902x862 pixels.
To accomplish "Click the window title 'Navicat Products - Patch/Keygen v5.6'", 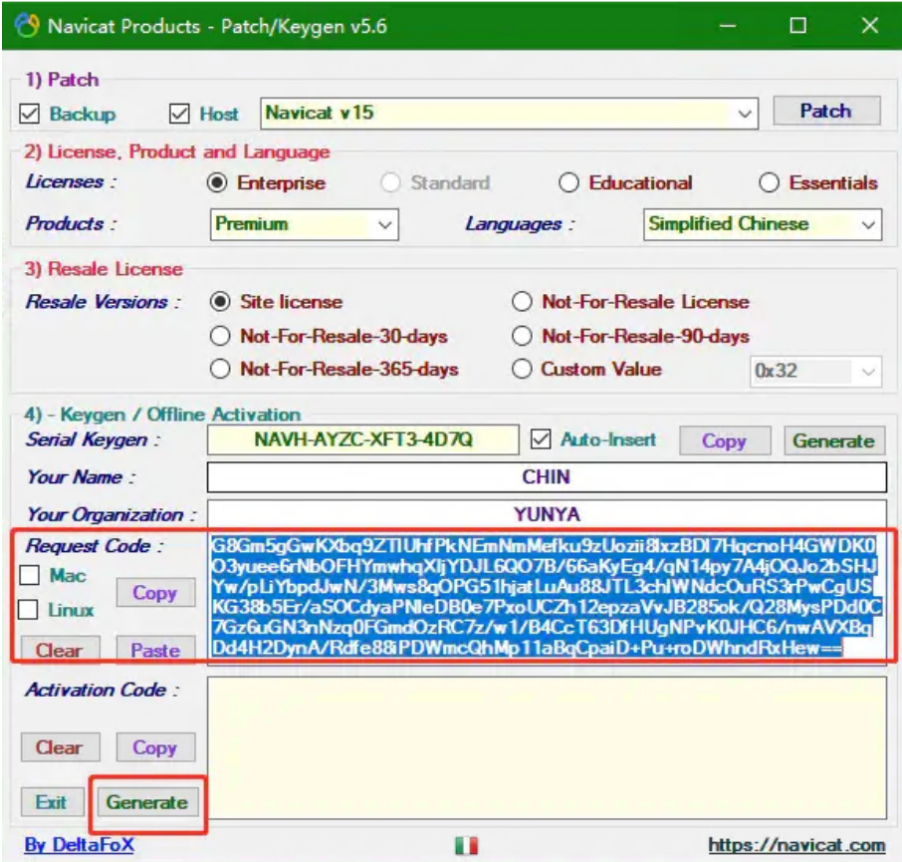I will pyautogui.click(x=217, y=26).
